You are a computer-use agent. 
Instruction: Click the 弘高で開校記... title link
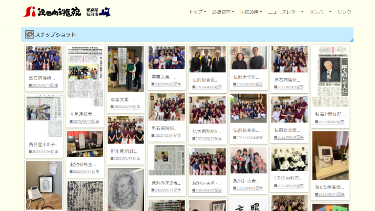330,115
